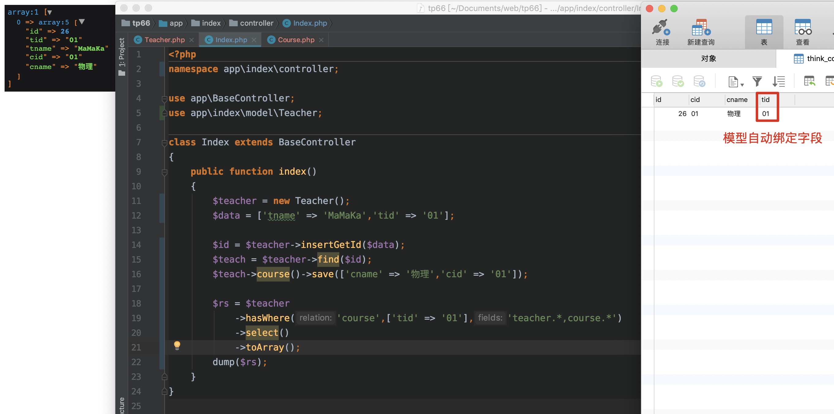Screen dimensions: 834x414
Task: Select the tid cell value 01
Action: 777,114
